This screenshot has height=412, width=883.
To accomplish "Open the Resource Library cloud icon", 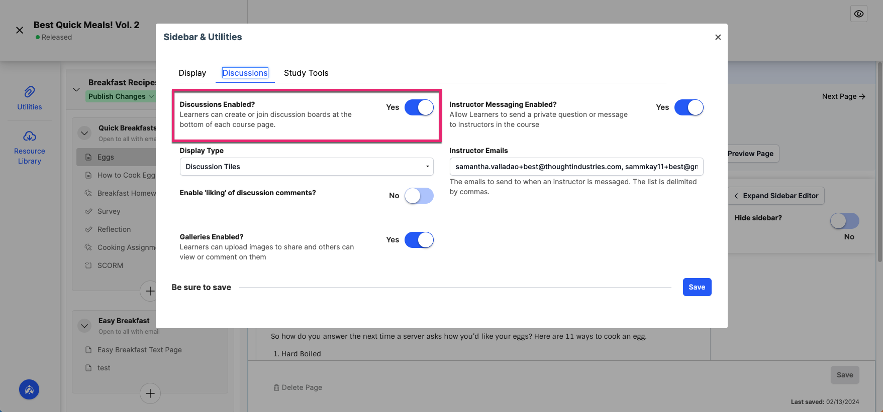I will pos(30,136).
